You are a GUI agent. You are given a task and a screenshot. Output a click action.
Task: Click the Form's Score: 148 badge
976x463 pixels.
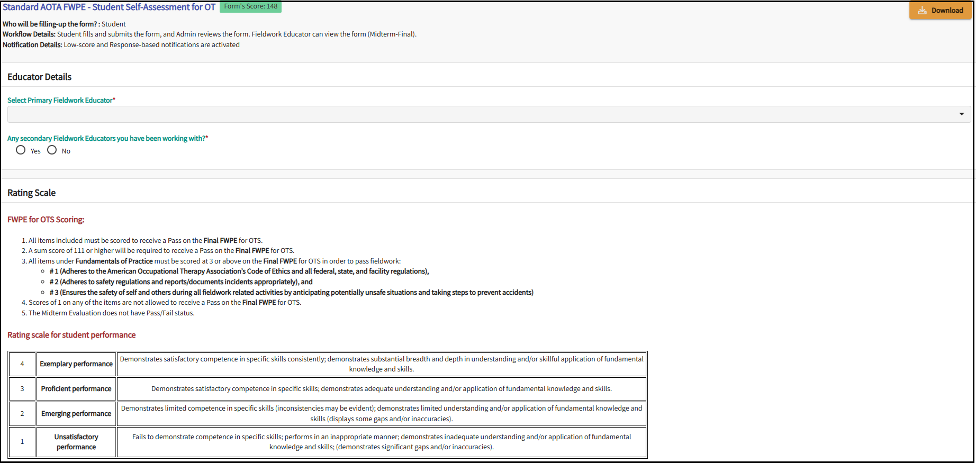pos(250,6)
